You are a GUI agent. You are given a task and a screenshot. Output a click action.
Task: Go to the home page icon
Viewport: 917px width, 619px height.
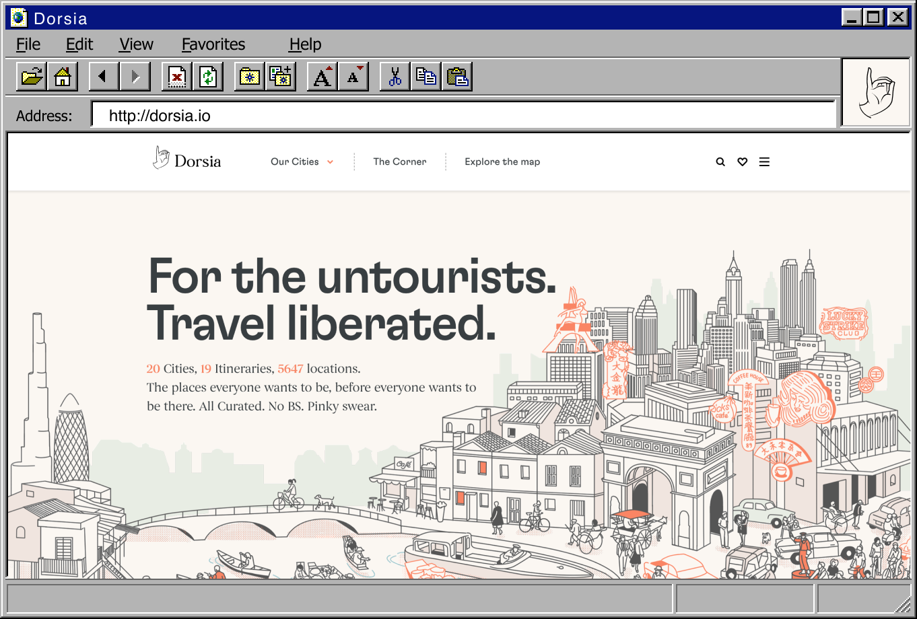pos(63,77)
